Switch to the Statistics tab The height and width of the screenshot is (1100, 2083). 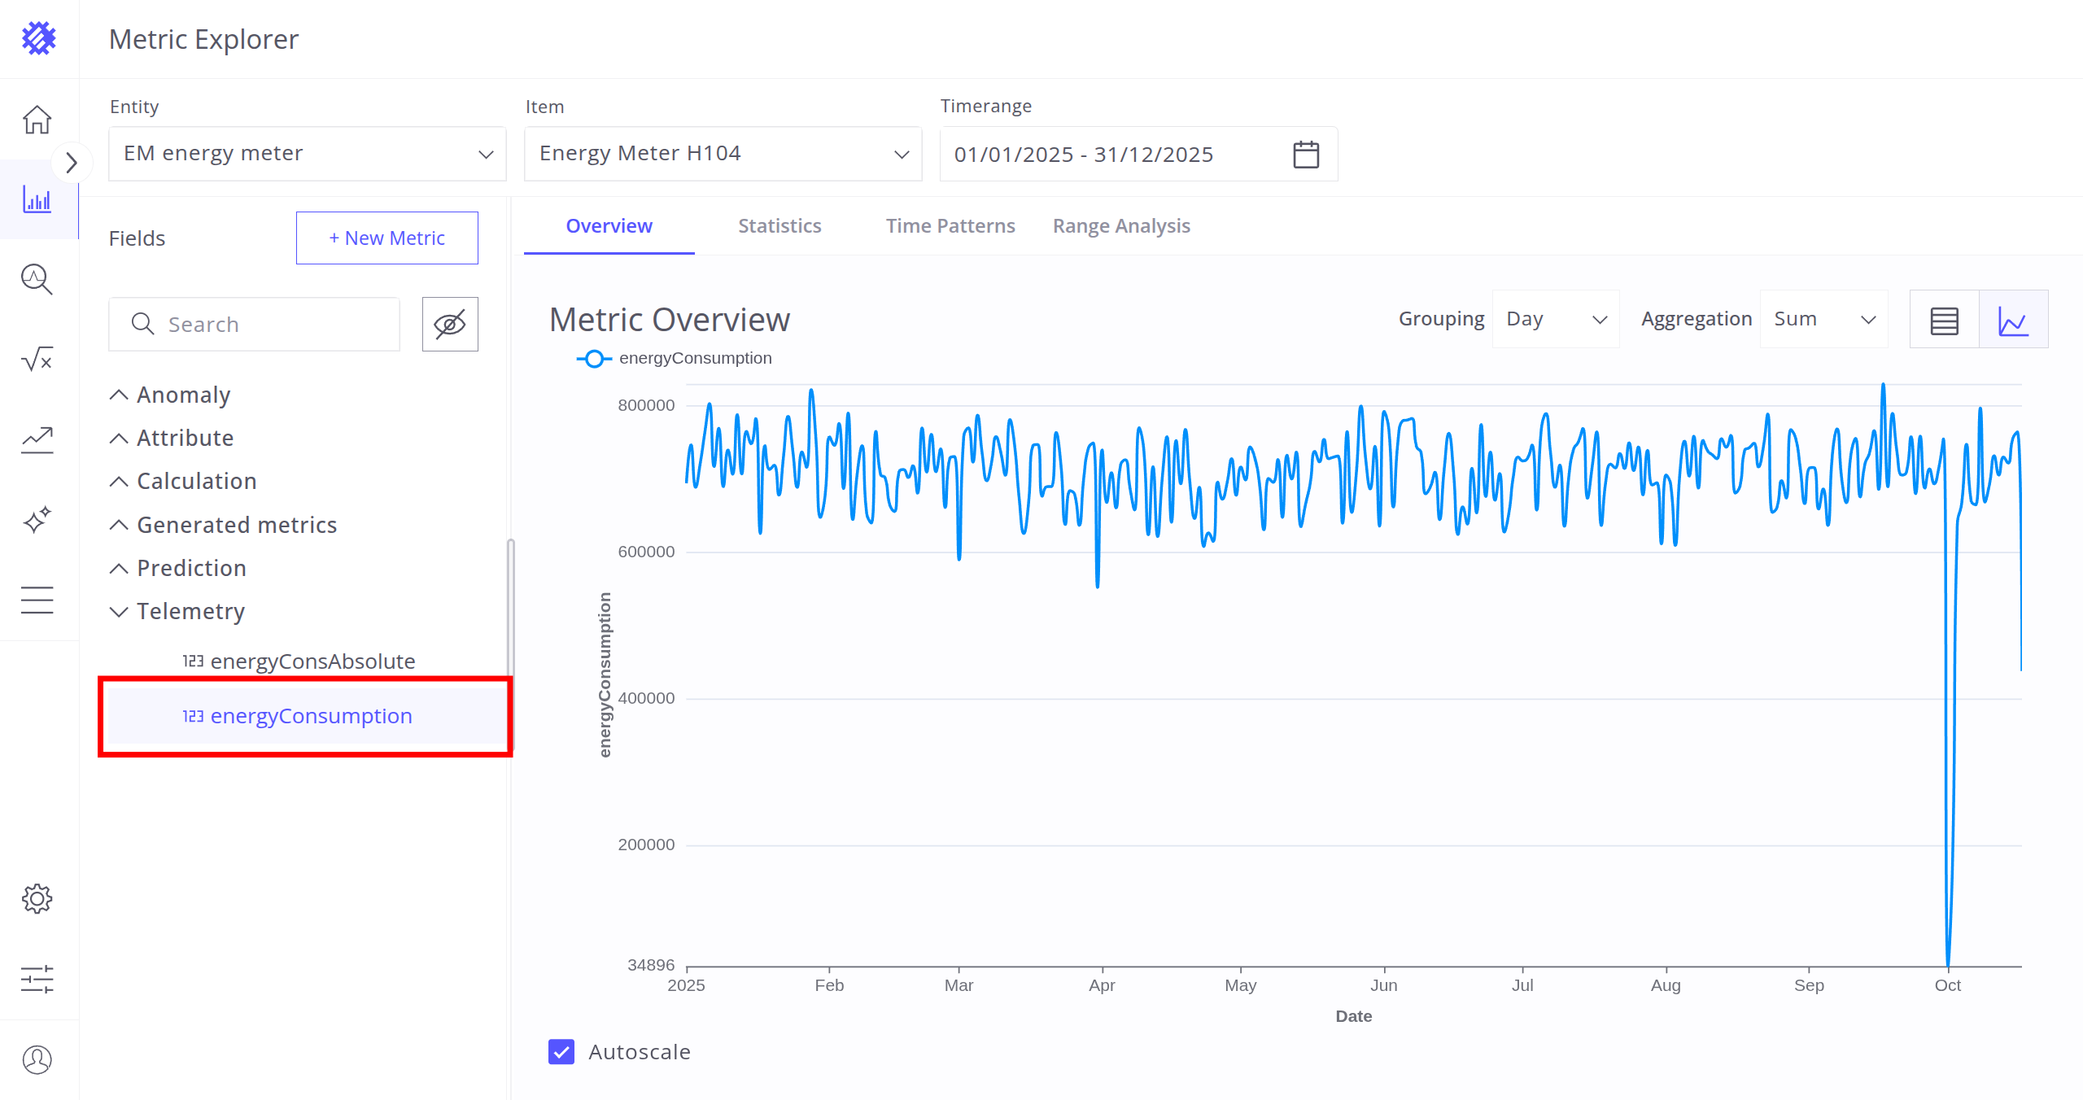tap(779, 226)
